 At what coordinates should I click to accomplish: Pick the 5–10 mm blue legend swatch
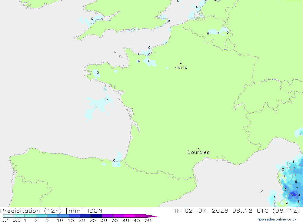point(52,216)
